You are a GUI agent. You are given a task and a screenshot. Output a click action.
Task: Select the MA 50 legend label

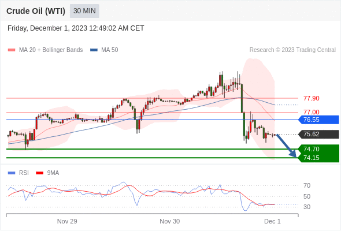(110, 50)
